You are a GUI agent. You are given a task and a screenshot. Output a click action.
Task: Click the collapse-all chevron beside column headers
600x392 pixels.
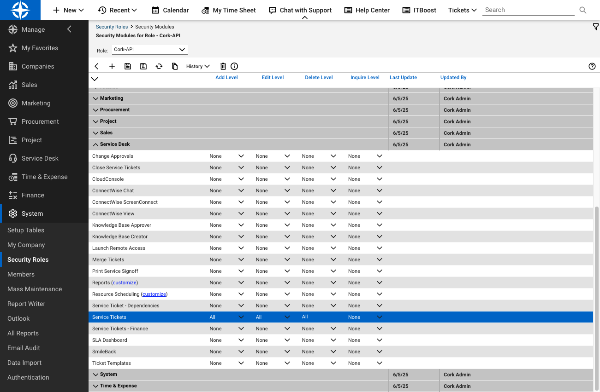point(95,79)
